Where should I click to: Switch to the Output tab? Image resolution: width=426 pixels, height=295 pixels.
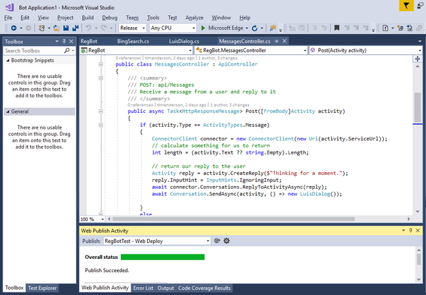tap(166, 288)
